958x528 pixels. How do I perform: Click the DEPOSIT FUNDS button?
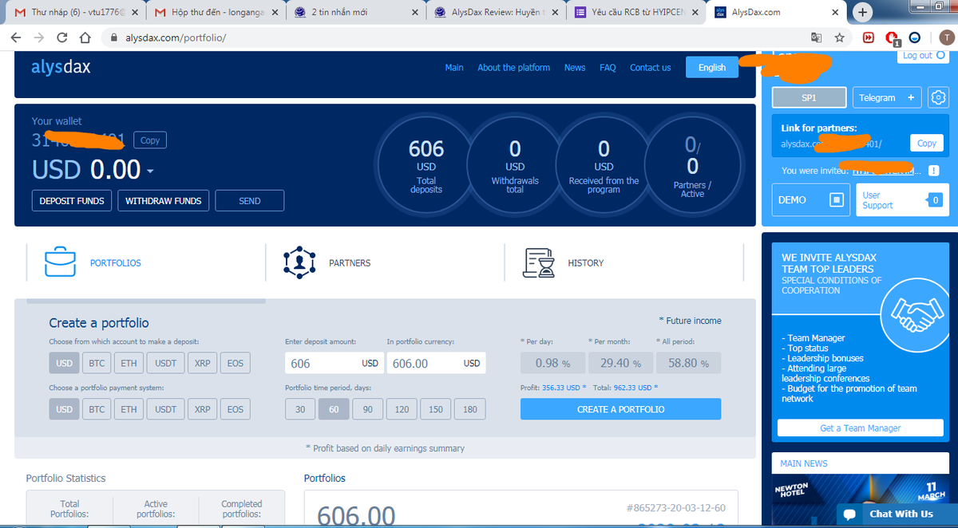point(72,200)
